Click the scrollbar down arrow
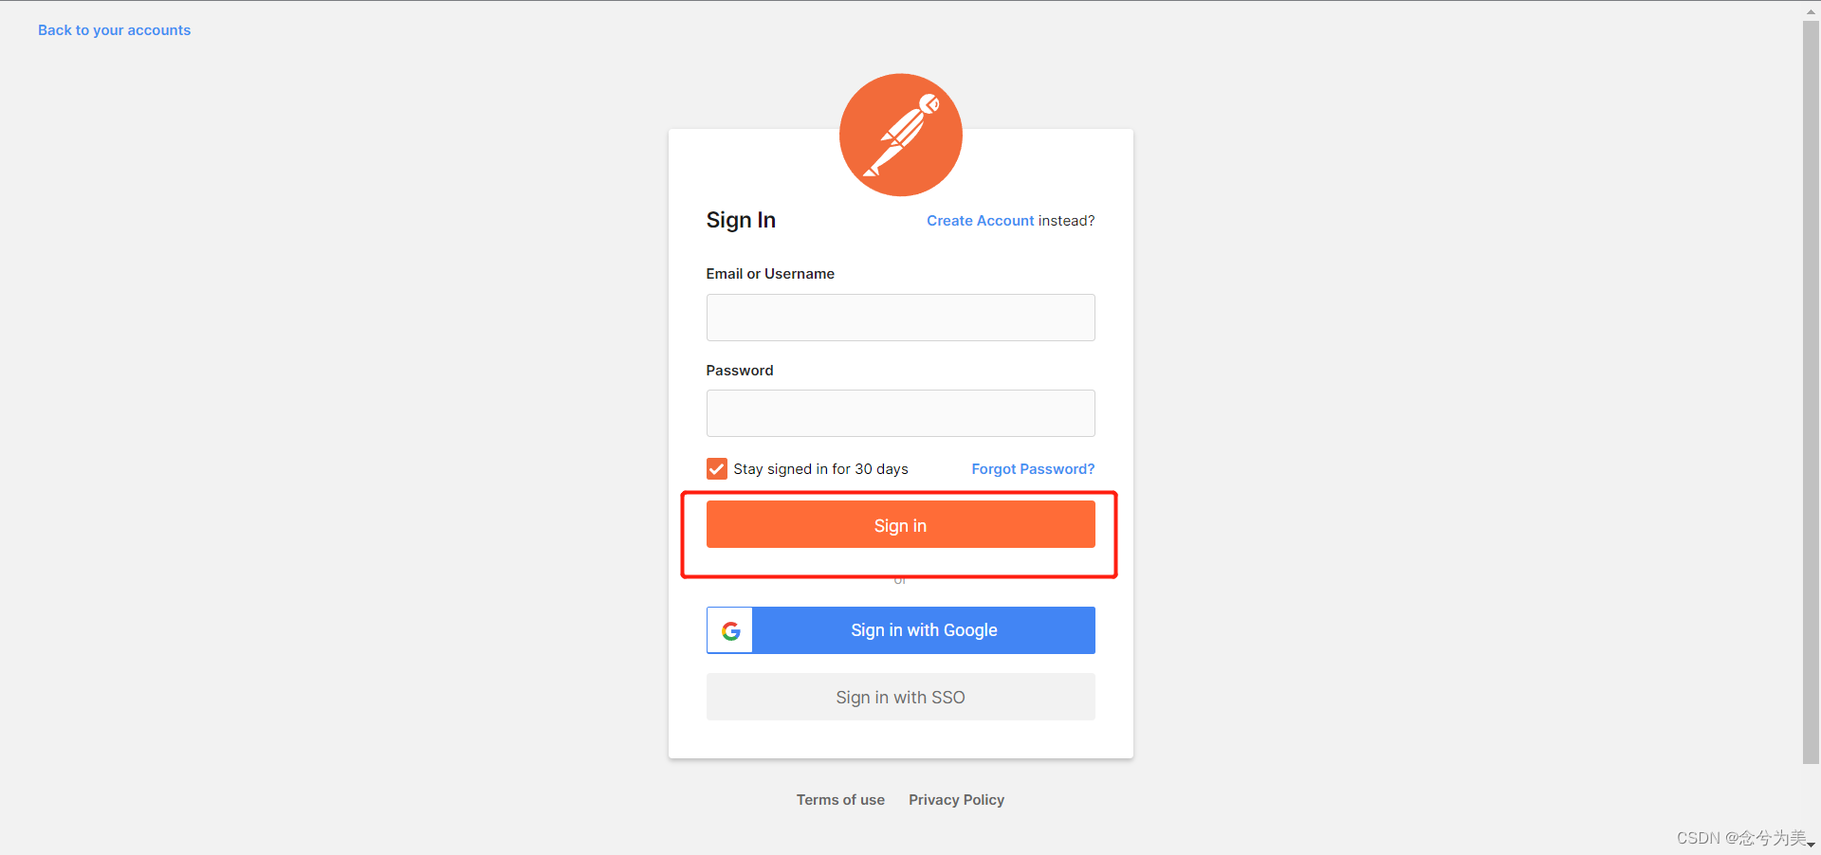Viewport: 1821px width, 855px height. pos(1811,845)
